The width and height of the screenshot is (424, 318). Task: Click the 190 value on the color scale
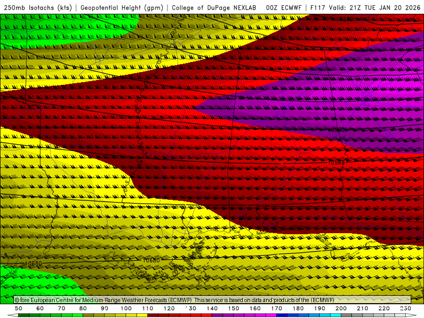(320, 308)
